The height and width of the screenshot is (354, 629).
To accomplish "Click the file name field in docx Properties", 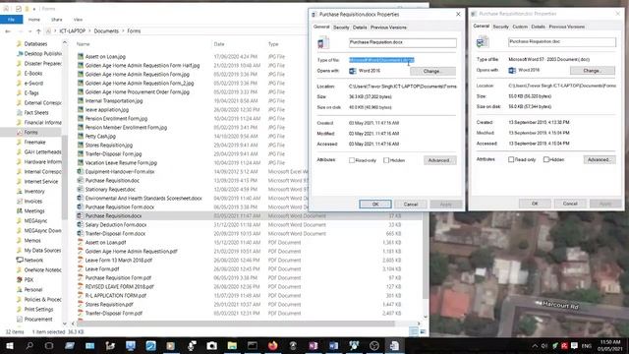I will (402, 42).
